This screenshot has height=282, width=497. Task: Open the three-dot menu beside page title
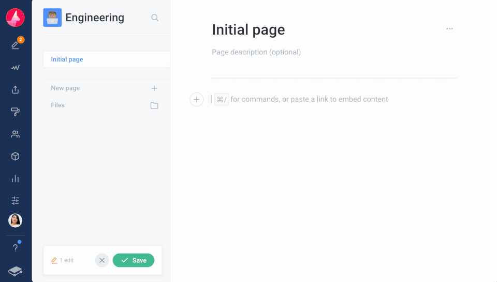(449, 29)
